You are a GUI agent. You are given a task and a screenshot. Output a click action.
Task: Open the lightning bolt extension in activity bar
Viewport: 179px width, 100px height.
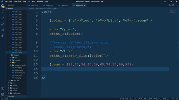pos(3,36)
